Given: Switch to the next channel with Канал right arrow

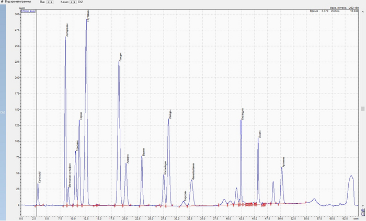Looking at the screenshot, I should click(75, 2).
